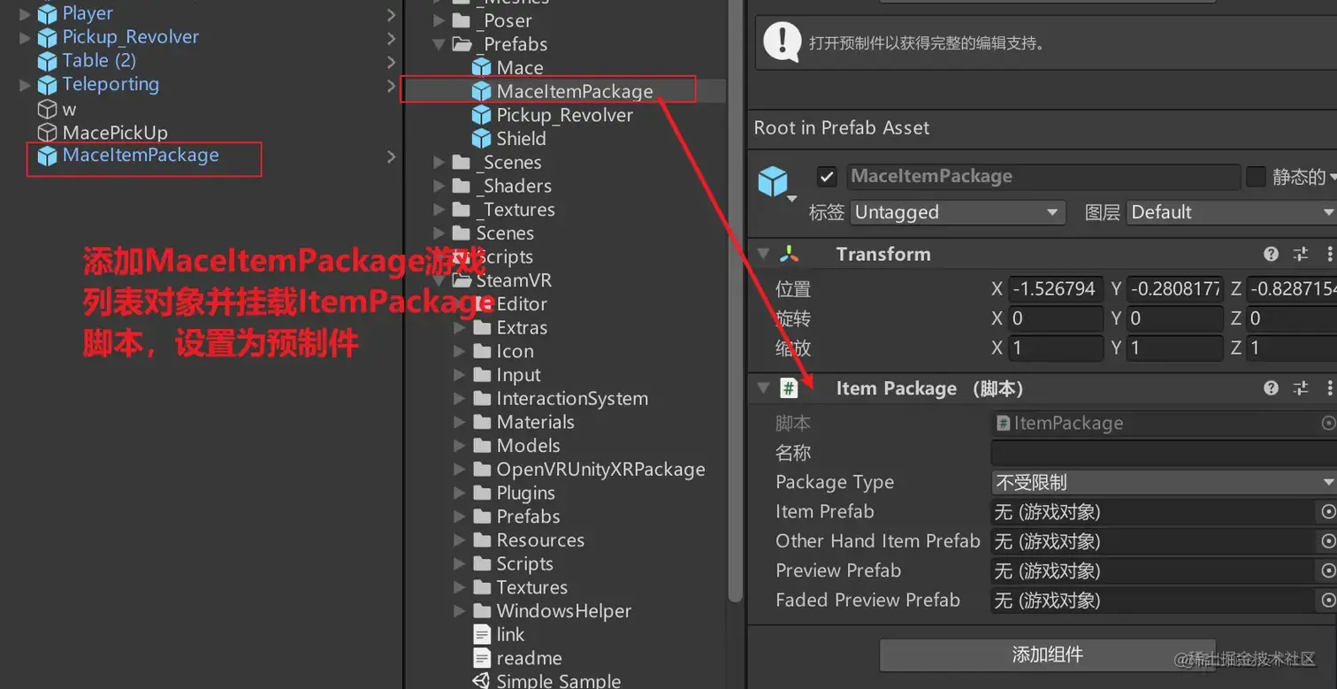Open Transform component help icon
The height and width of the screenshot is (689, 1337).
[1271, 255]
